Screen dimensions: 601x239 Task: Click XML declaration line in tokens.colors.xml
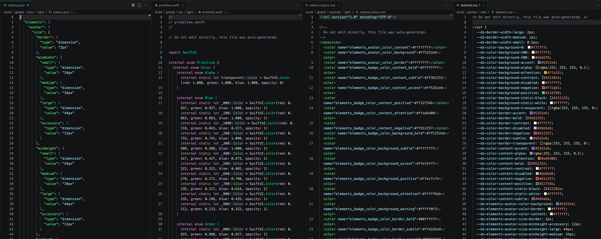click(x=358, y=17)
